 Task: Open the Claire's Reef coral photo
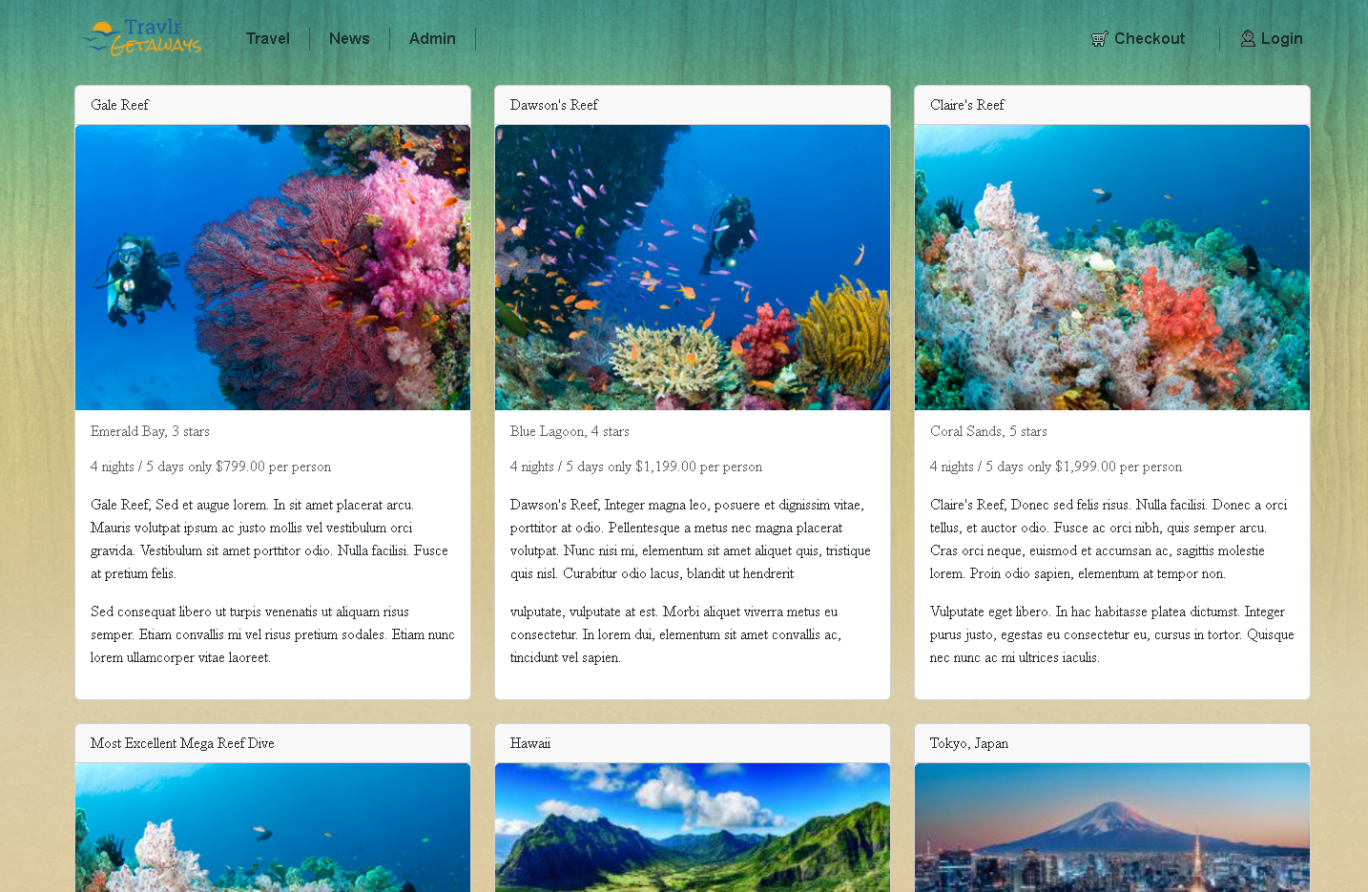click(1112, 267)
